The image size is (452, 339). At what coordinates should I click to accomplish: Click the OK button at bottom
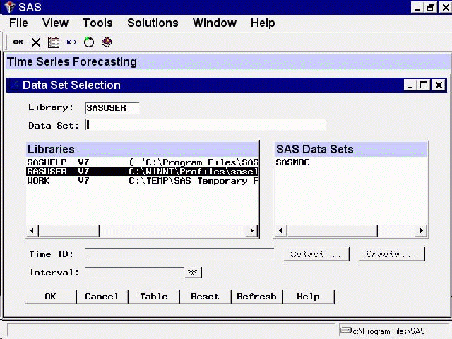[x=50, y=297]
